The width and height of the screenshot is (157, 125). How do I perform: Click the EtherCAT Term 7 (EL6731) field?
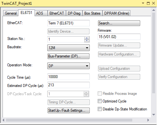[69, 23]
